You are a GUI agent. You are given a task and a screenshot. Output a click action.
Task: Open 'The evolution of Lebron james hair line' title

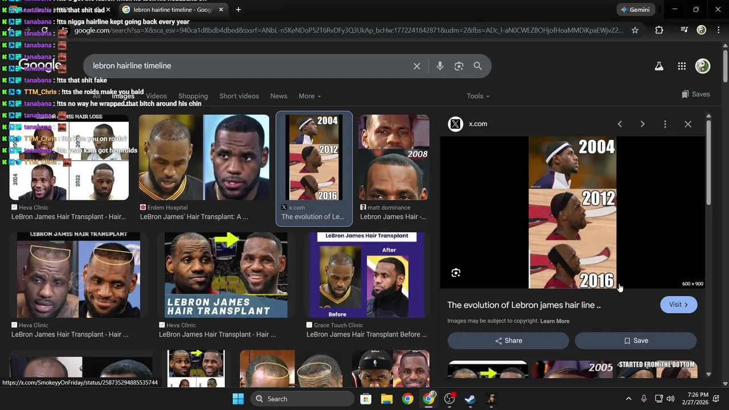[524, 305]
